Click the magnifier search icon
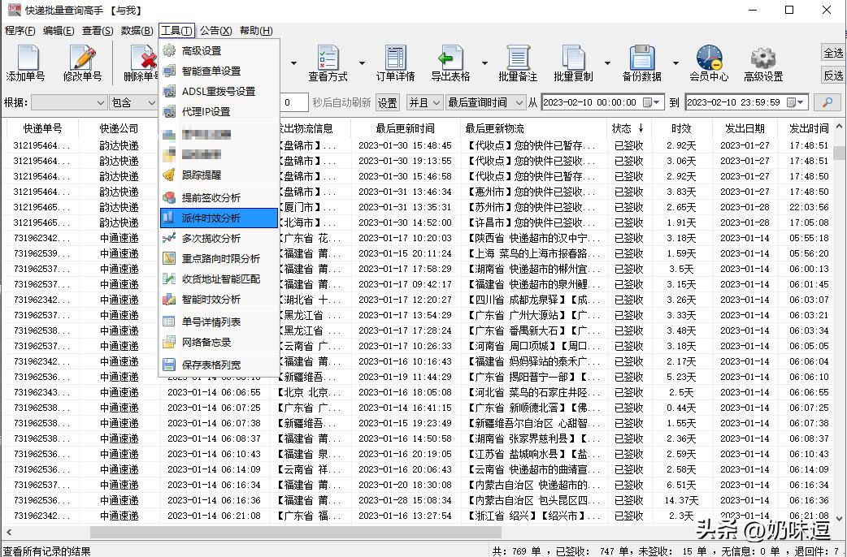This screenshot has width=847, height=557. tap(827, 101)
